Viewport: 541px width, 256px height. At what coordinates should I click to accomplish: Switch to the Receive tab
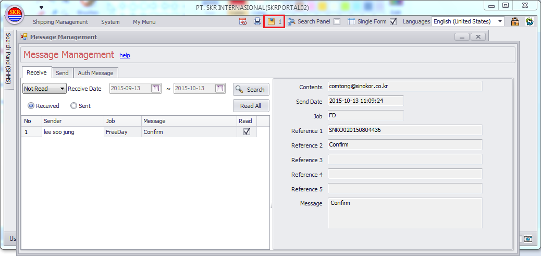(36, 73)
